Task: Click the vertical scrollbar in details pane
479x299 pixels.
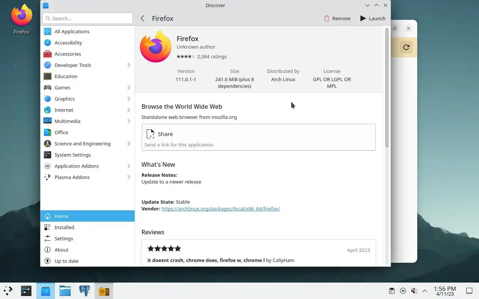Action: (387, 88)
